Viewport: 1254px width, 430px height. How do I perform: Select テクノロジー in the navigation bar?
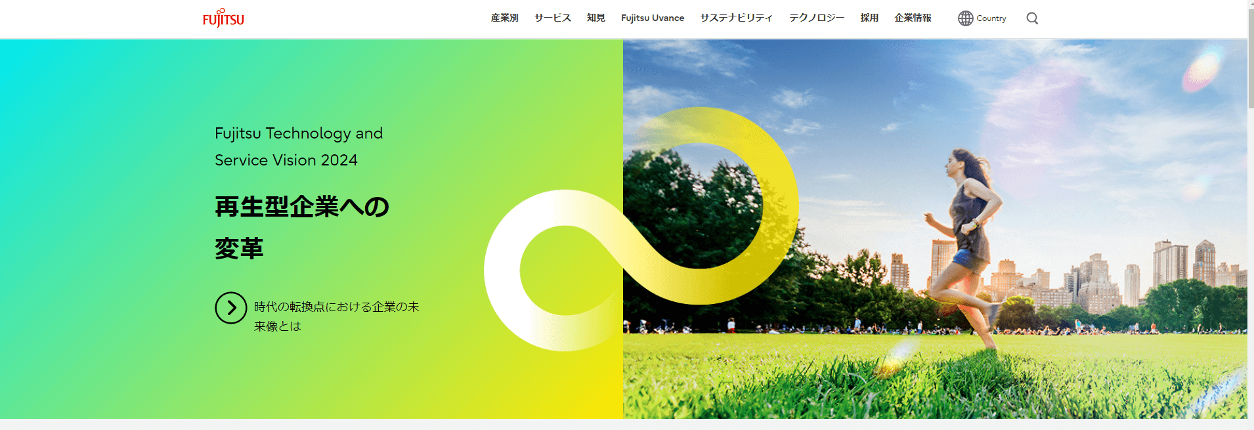pyautogui.click(x=816, y=18)
